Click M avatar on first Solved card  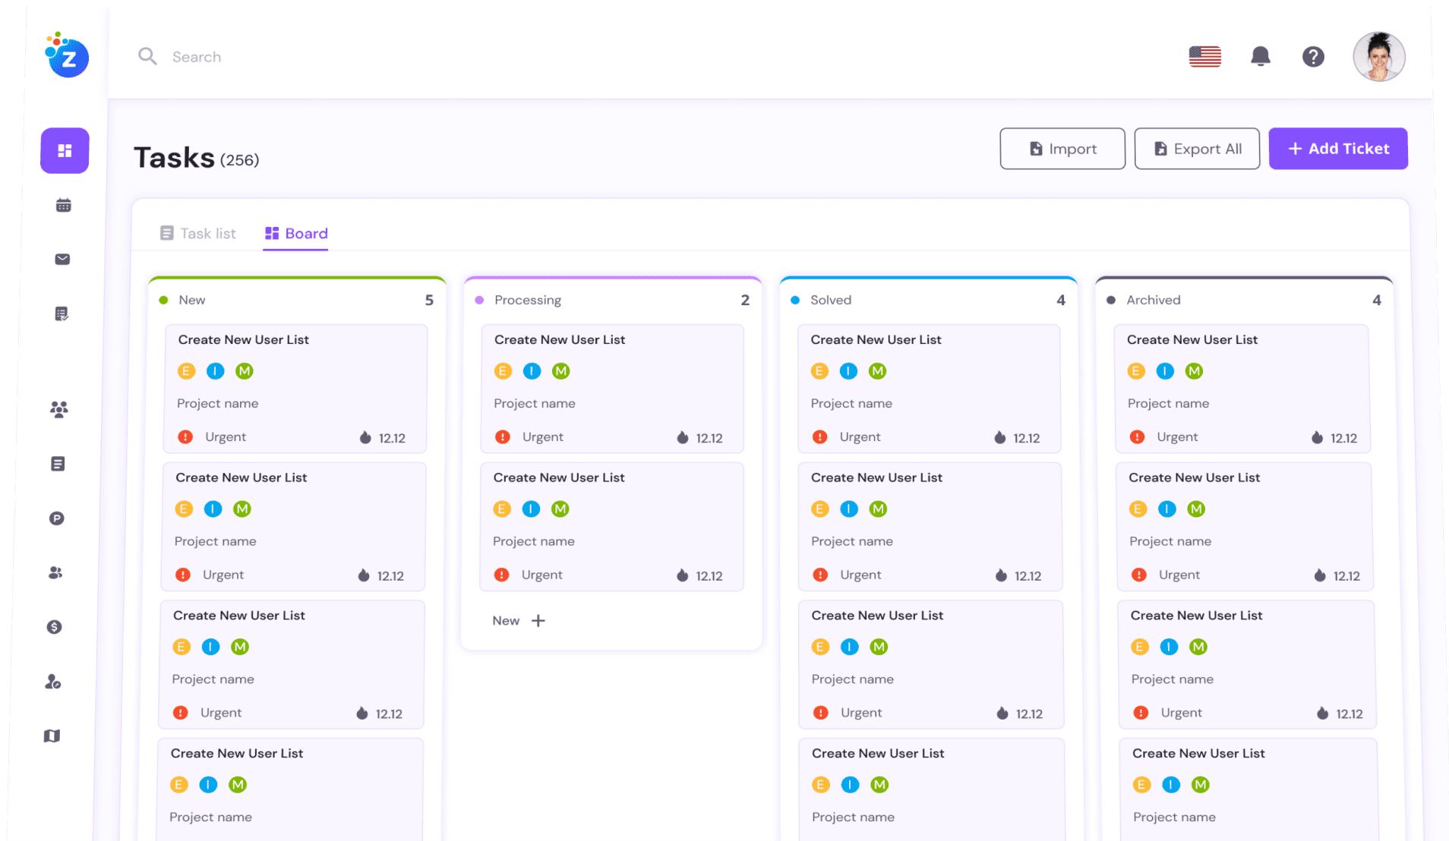877,371
